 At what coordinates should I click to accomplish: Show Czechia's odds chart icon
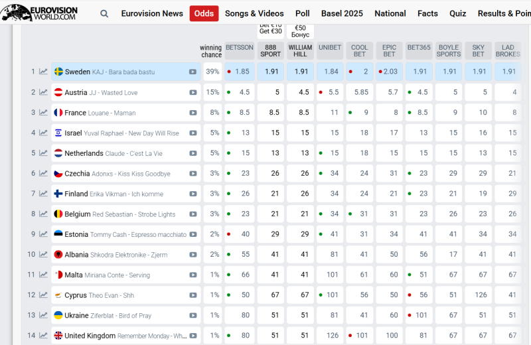(x=43, y=173)
